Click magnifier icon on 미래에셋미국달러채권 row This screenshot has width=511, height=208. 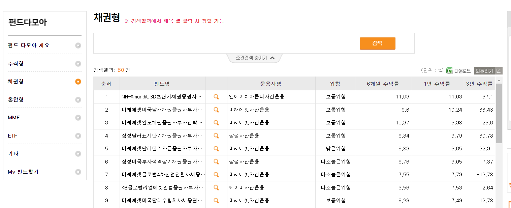coord(216,109)
